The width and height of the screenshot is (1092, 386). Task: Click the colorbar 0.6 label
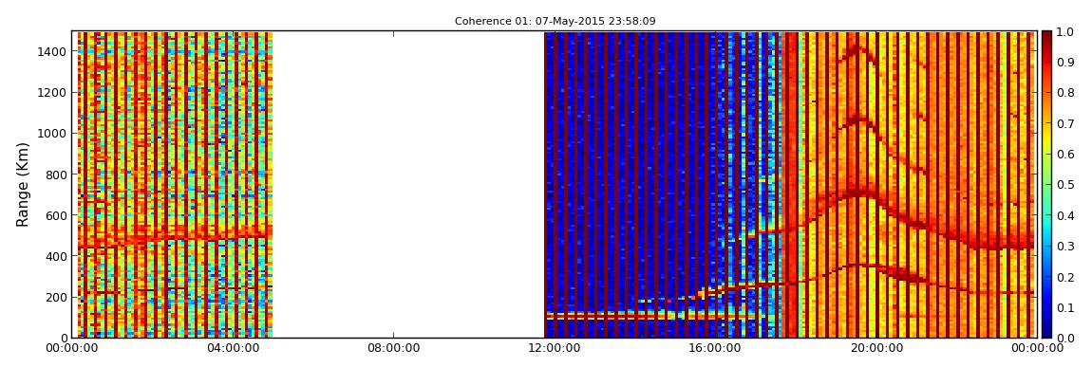pos(1064,154)
